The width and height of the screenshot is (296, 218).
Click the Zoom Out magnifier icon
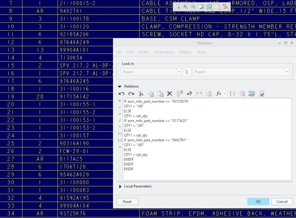(193, 7)
